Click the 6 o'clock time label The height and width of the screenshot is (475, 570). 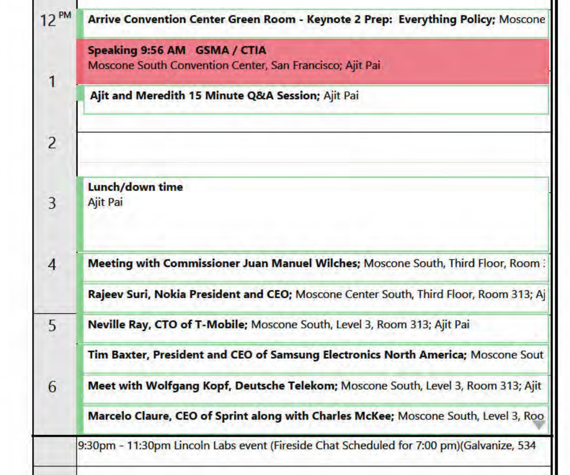coord(52,386)
